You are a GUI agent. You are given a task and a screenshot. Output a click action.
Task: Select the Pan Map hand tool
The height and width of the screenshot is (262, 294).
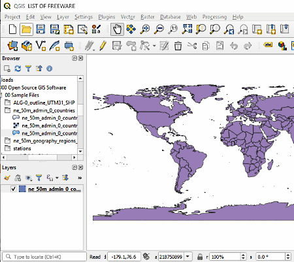117,29
